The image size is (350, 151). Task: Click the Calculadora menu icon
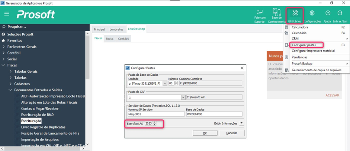click(287, 27)
